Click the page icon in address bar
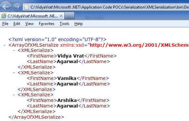The width and height of the screenshot is (189, 121). tap(27, 7)
